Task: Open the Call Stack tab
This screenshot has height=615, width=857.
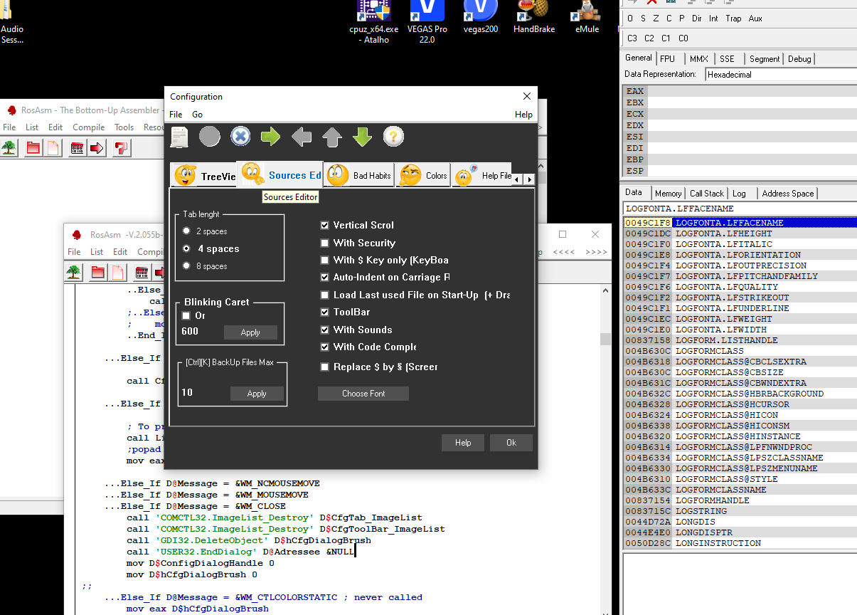Action: coord(706,193)
